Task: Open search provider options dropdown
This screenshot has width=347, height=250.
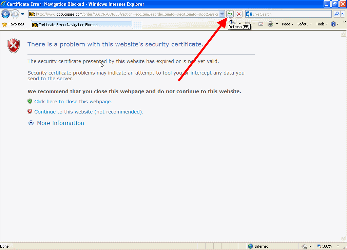Action: pos(342,14)
